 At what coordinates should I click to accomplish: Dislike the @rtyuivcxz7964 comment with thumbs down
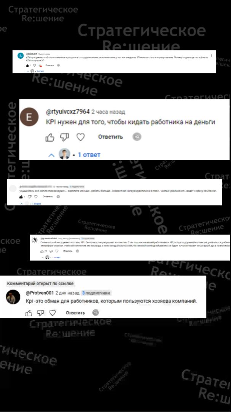[x=64, y=137]
